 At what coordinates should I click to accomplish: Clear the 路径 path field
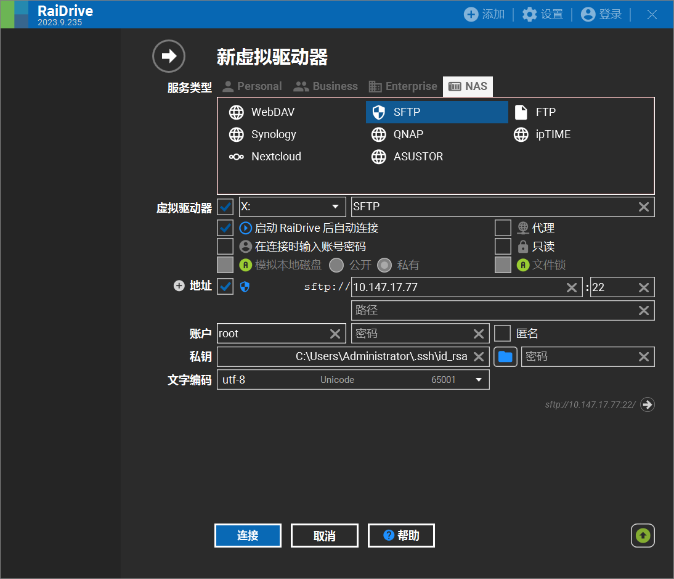pos(643,311)
